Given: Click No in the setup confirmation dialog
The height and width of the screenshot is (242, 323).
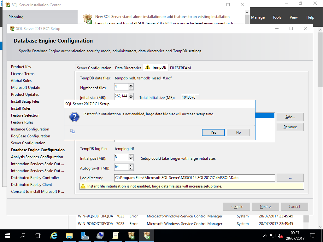Looking at the screenshot, I should coord(238,132).
